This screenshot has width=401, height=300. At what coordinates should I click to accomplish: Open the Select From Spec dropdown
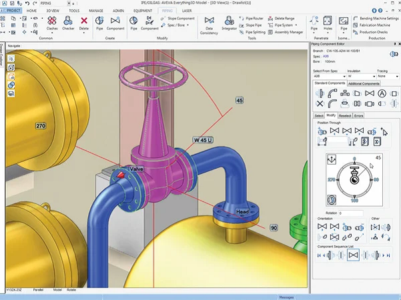coord(330,76)
